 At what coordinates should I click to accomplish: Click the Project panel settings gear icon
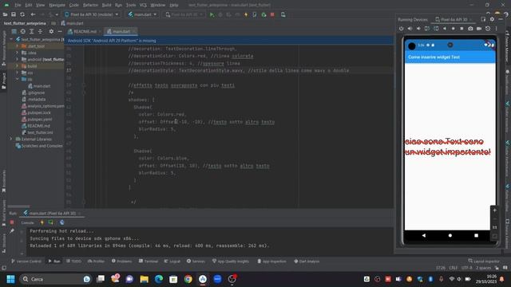tap(51, 32)
